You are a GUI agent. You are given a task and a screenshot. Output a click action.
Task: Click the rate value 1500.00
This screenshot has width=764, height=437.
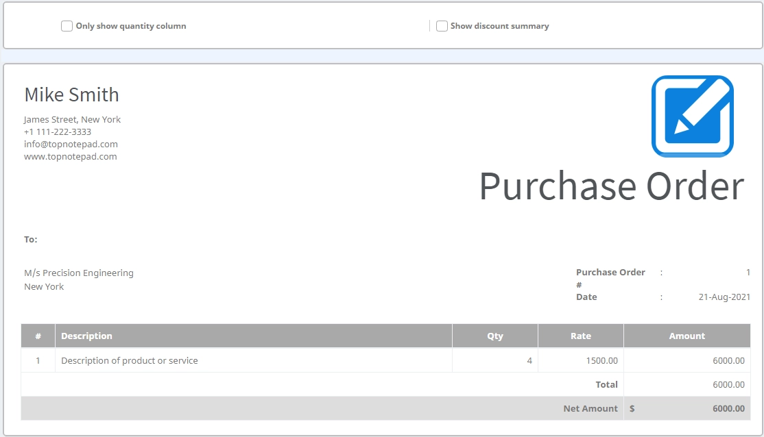pos(601,360)
